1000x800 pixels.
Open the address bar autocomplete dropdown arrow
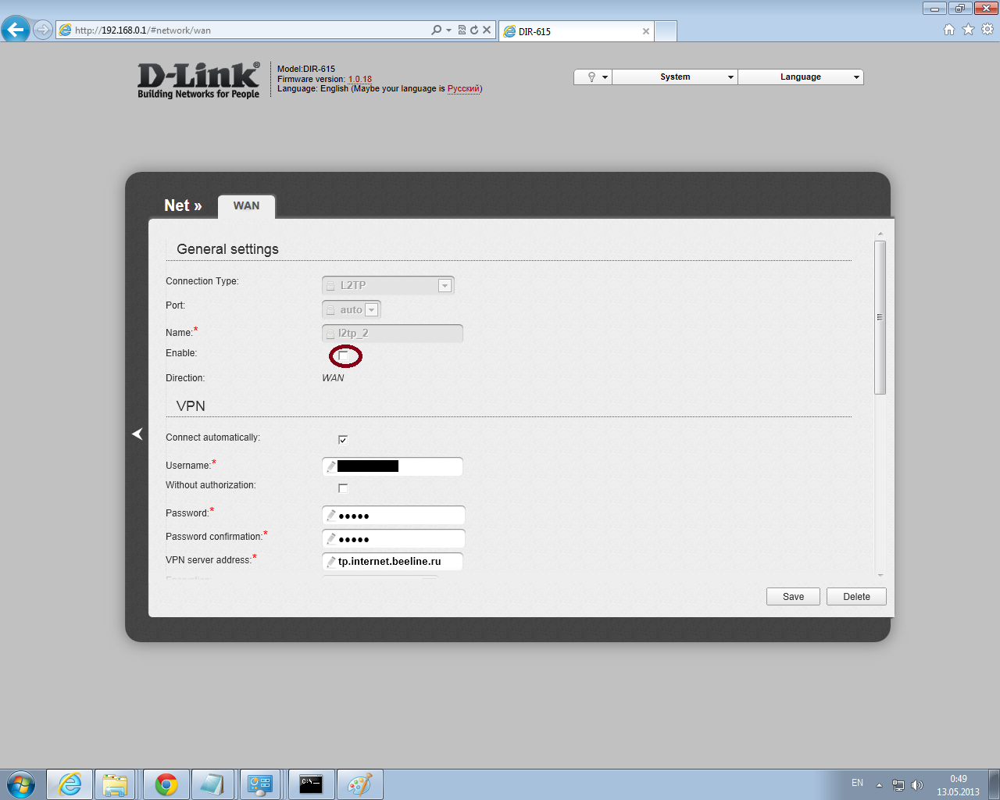448,30
